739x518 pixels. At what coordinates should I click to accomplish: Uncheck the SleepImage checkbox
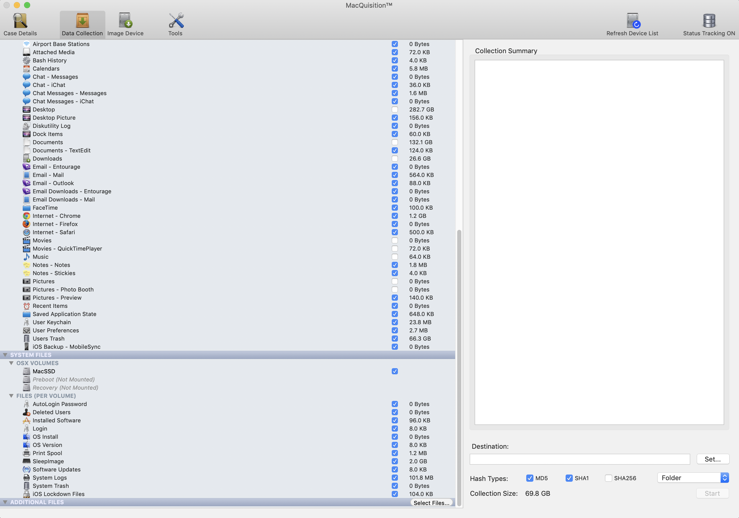[x=395, y=461]
